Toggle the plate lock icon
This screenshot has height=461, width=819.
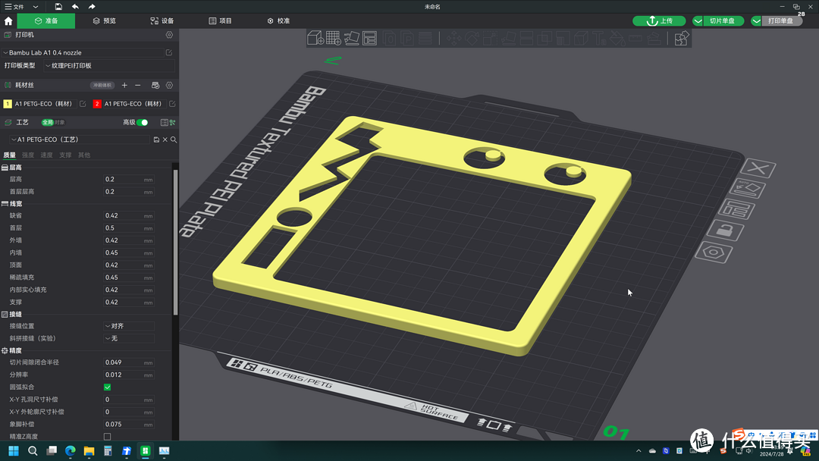[x=725, y=230]
